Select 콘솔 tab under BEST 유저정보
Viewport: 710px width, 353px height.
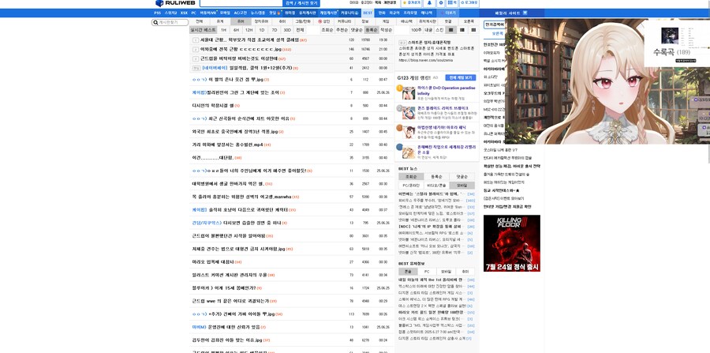coord(408,272)
